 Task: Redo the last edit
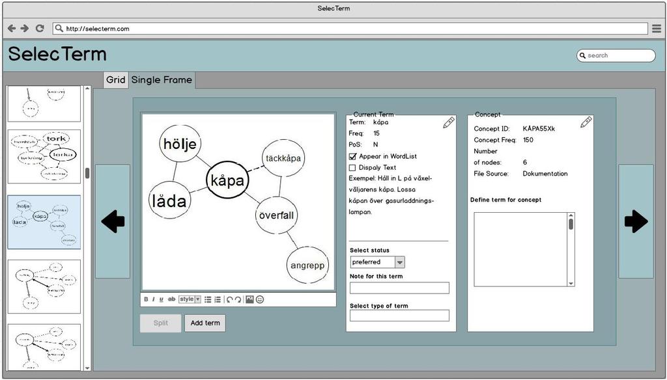[x=238, y=299]
